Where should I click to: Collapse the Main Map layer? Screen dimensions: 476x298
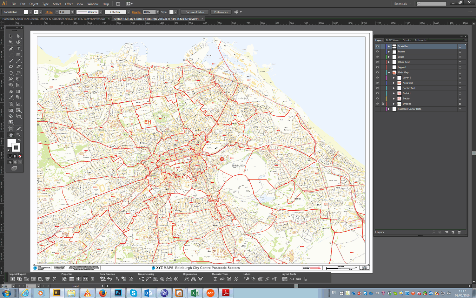389,73
